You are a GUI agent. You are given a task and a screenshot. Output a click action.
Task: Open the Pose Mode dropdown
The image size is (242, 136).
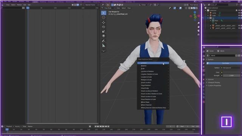108,8
